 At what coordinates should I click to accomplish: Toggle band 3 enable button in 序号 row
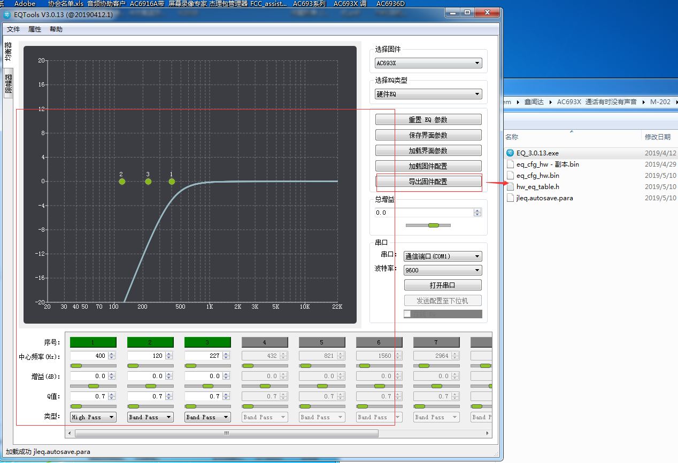207,342
